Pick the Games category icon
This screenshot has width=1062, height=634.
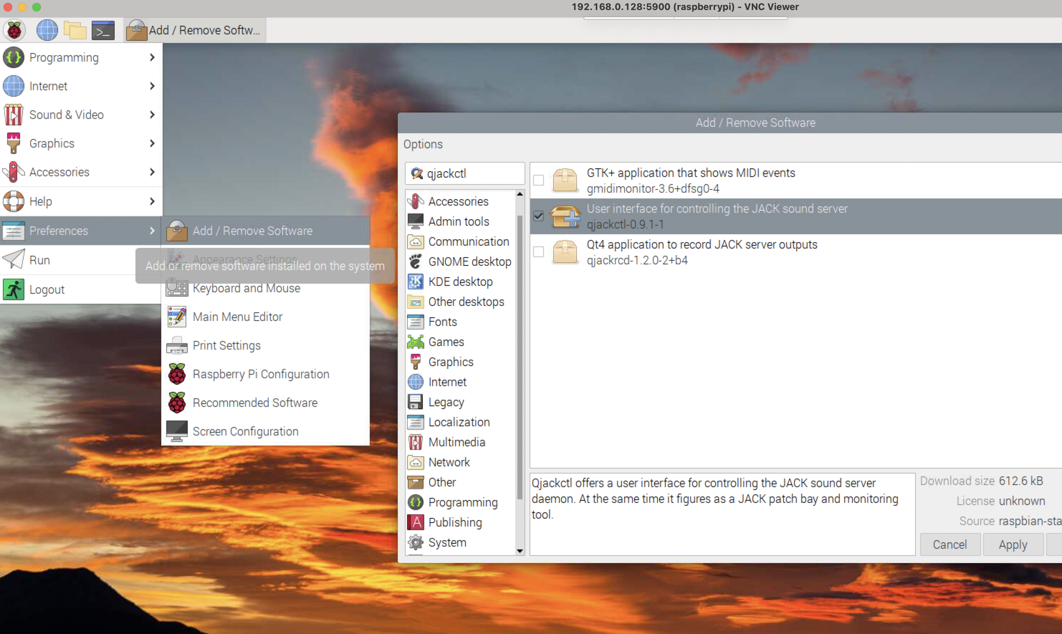tap(415, 342)
